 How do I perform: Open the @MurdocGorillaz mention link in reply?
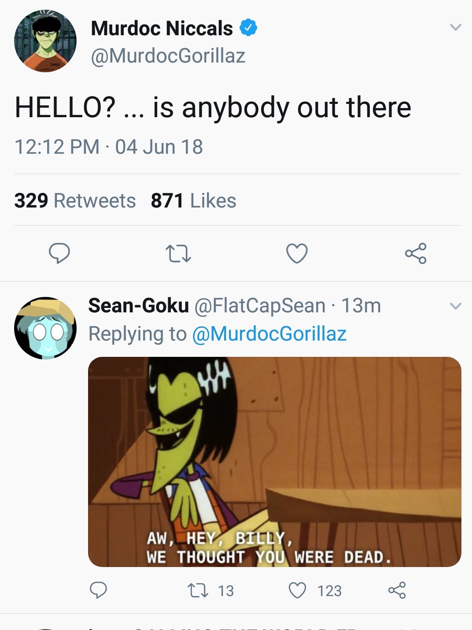269,334
